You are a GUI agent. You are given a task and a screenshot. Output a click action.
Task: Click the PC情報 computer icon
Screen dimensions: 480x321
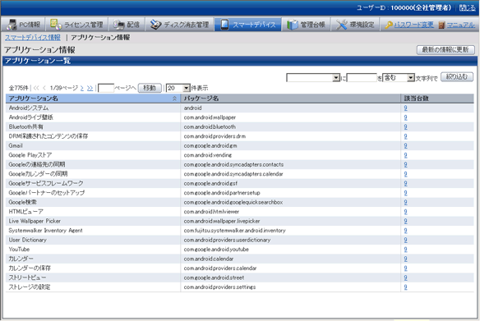pos(12,25)
